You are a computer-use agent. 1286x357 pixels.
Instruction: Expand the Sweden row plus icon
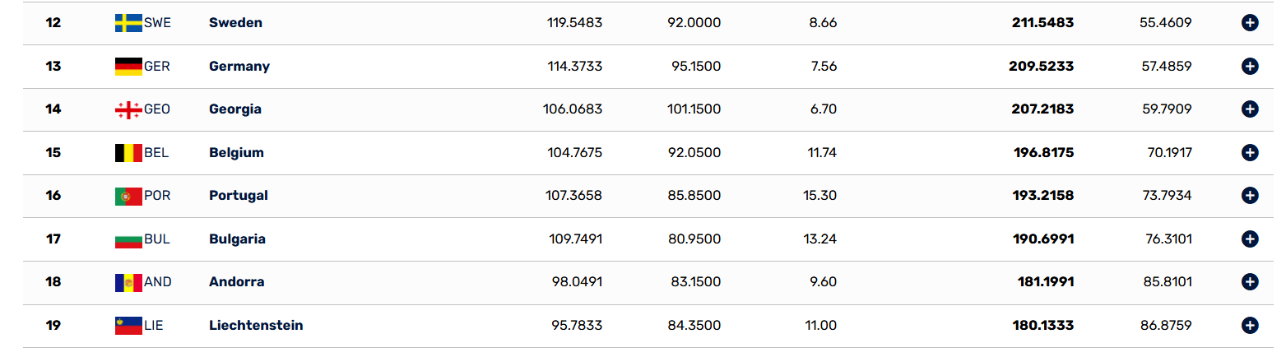pos(1250,23)
